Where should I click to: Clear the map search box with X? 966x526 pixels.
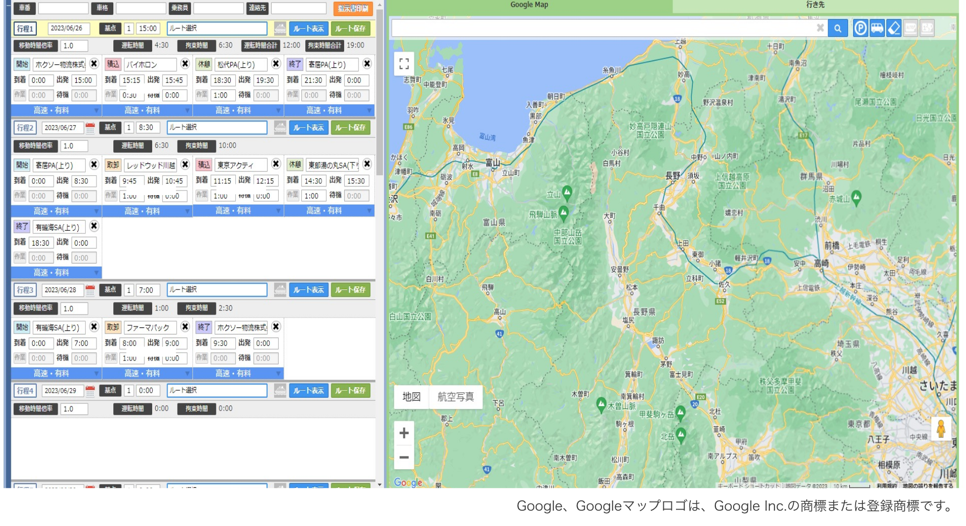[820, 28]
